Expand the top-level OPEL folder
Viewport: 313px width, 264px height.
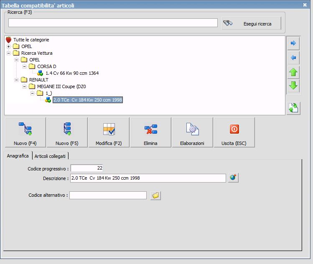click(x=9, y=46)
